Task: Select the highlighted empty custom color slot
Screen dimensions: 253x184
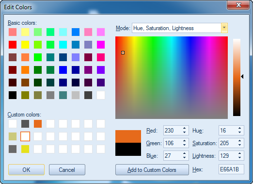Action: click(x=25, y=136)
